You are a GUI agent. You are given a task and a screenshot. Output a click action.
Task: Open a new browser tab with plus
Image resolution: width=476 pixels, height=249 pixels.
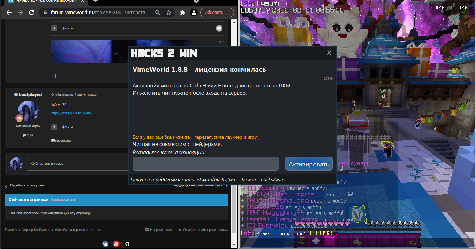tap(96, 1)
